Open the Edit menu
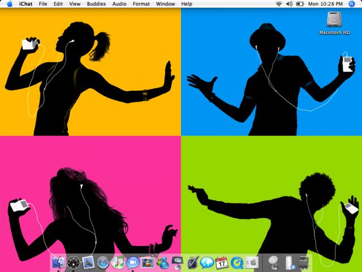 pyautogui.click(x=58, y=4)
